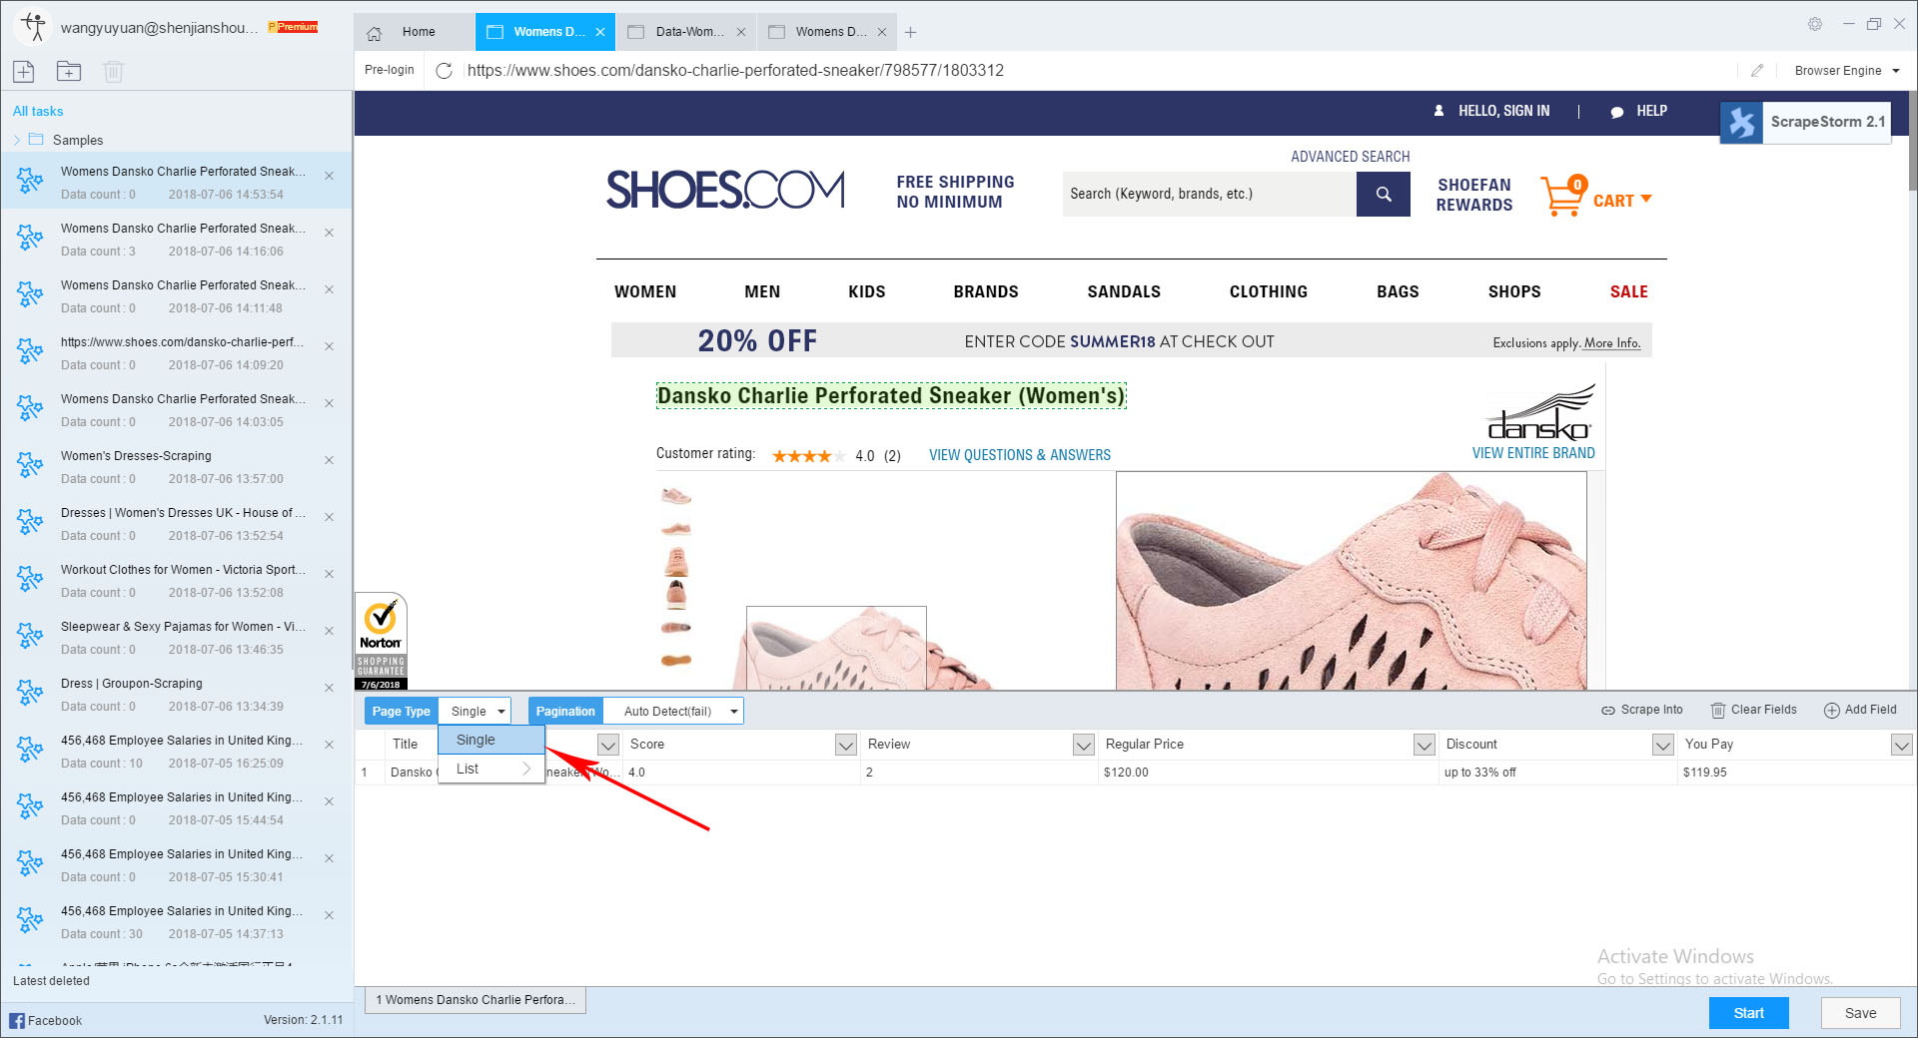The image size is (1918, 1038).
Task: Open the WOMEN navigation menu
Action: click(x=645, y=291)
